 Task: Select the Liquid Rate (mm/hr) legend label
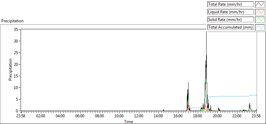point(230,12)
